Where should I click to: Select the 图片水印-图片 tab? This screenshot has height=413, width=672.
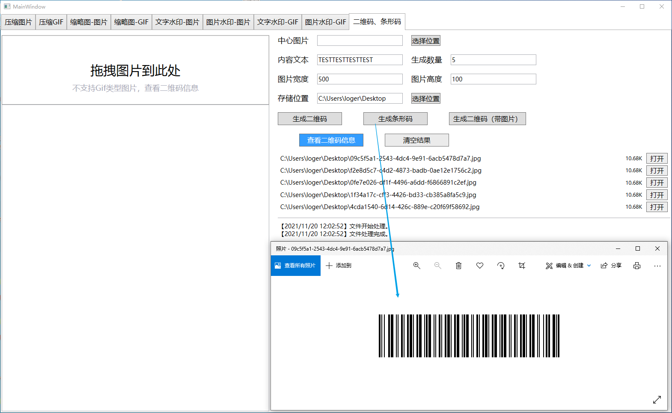(228, 22)
